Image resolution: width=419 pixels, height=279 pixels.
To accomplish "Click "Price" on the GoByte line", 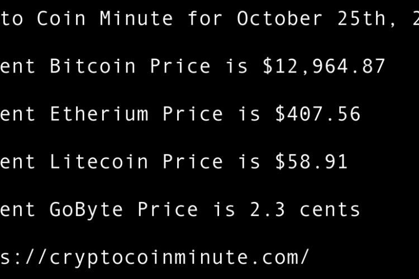I will (168, 210).
